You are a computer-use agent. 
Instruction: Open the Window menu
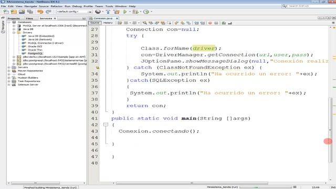[121, 6]
